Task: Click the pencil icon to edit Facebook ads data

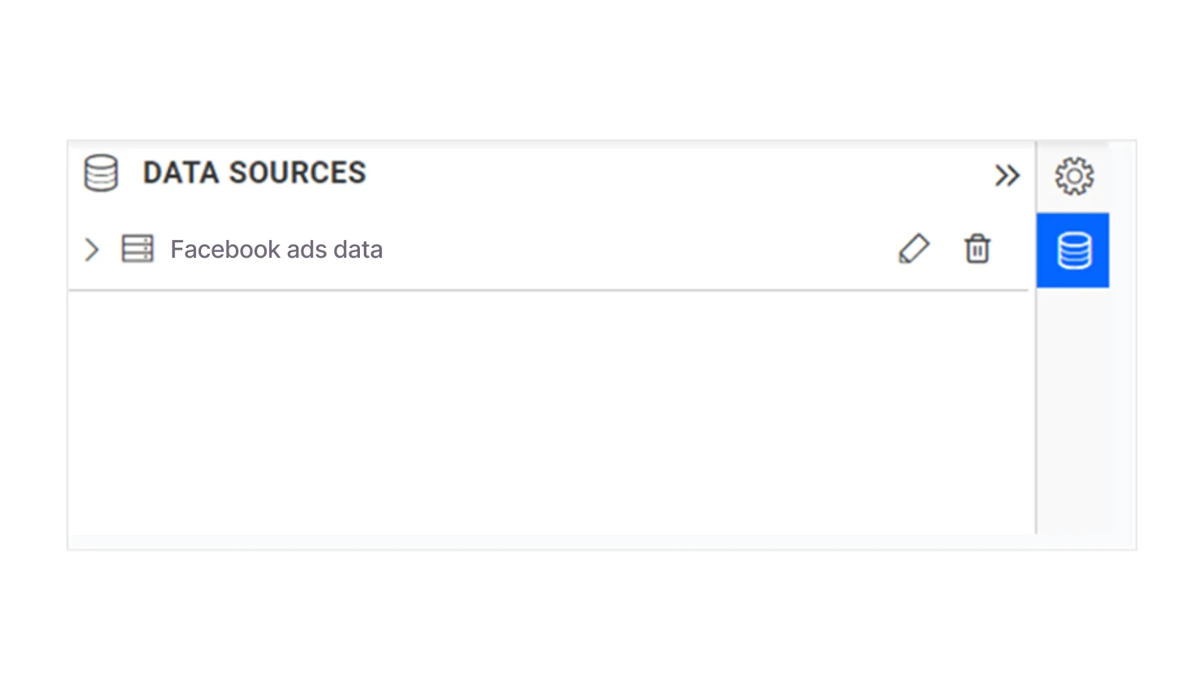Action: point(914,249)
